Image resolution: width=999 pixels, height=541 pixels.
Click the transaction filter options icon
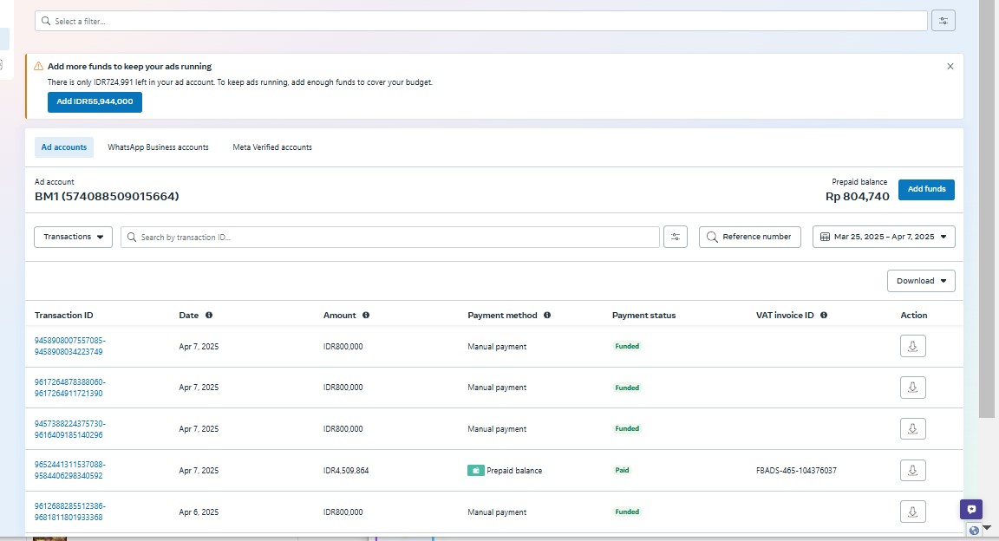[676, 237]
